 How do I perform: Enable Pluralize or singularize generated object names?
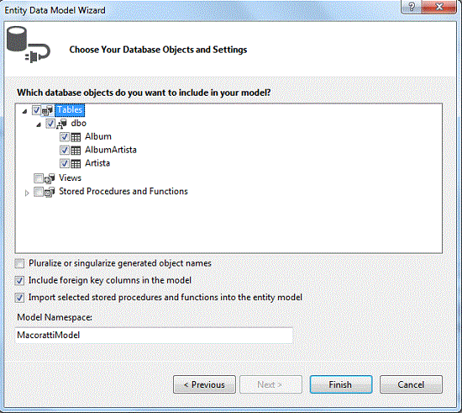20,263
